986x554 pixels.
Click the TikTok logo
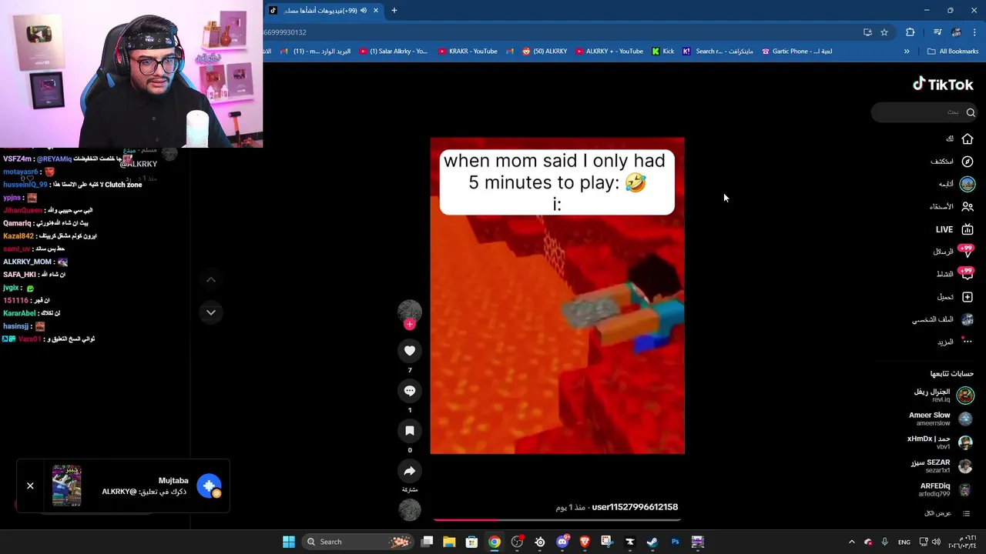point(943,85)
